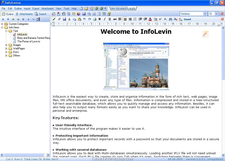The width and height of the screenshot is (225, 161).
Task: Click the red bookmark page icon
Action: coord(58,14)
